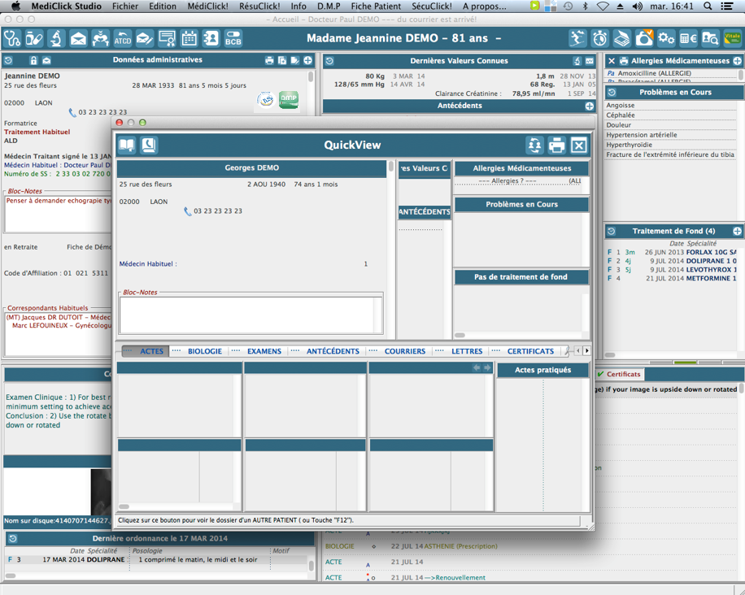Add entry via Traitement de Fond plus
This screenshot has width=745, height=595.
coord(737,232)
